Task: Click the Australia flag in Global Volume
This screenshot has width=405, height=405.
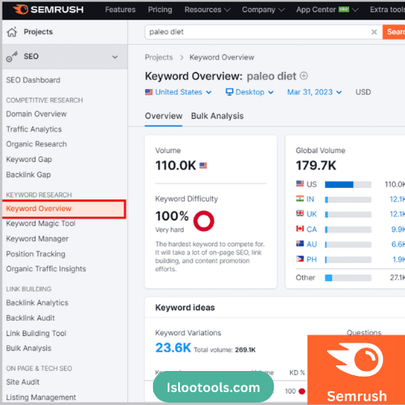Action: coord(300,244)
